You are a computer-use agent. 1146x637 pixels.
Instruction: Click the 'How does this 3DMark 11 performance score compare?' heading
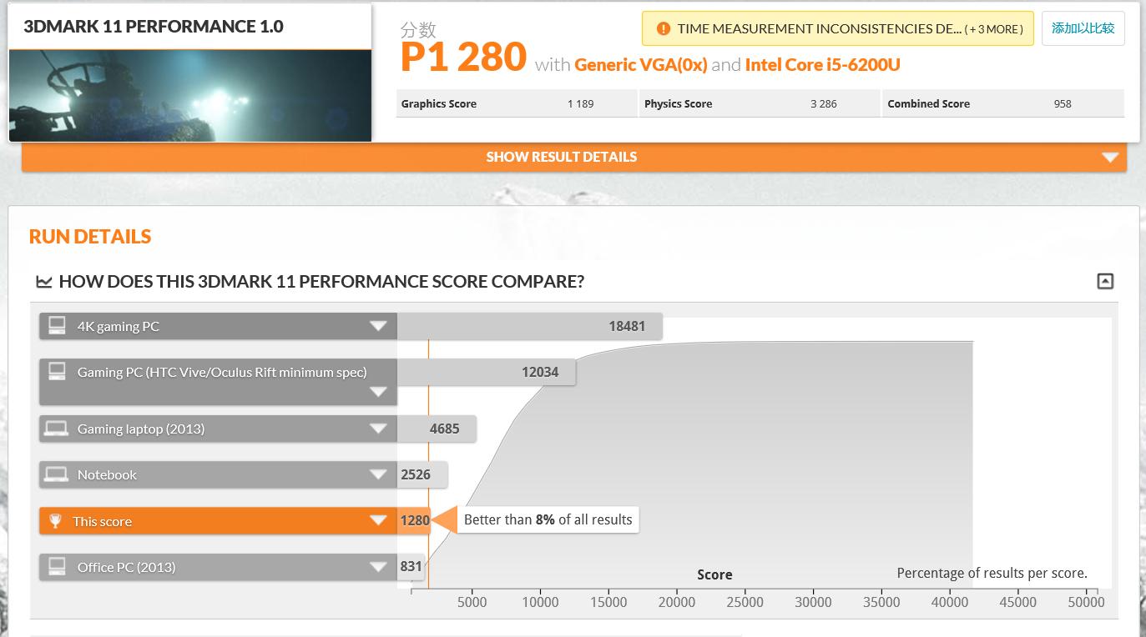pyautogui.click(x=321, y=282)
